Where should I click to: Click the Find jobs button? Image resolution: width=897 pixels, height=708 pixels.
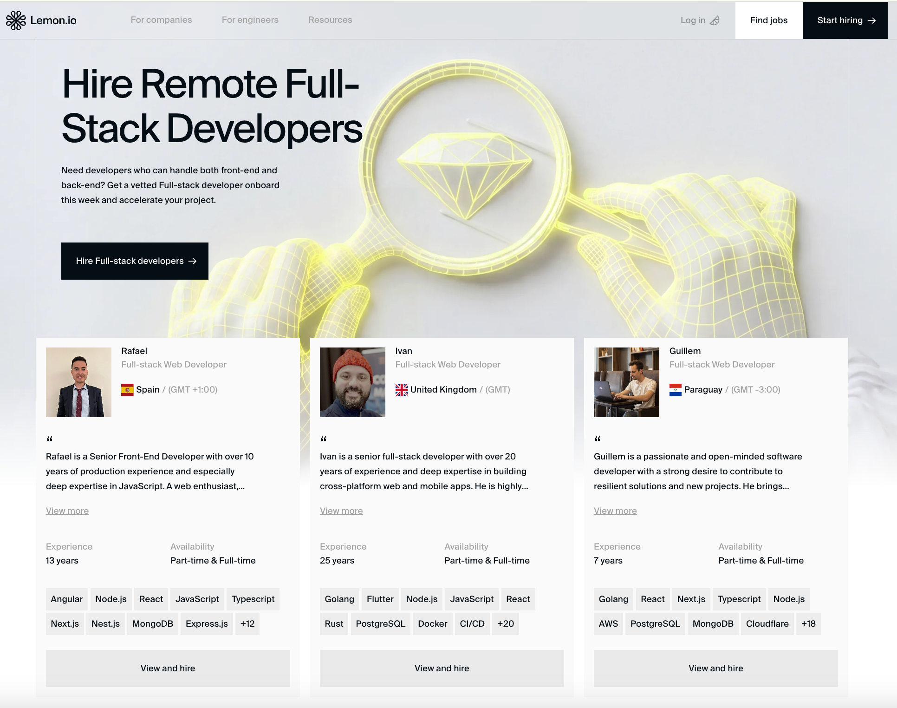coord(768,20)
